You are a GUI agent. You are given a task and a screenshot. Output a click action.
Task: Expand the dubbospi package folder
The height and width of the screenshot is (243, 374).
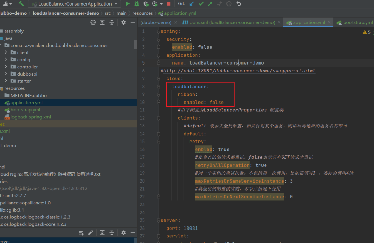click(6, 74)
